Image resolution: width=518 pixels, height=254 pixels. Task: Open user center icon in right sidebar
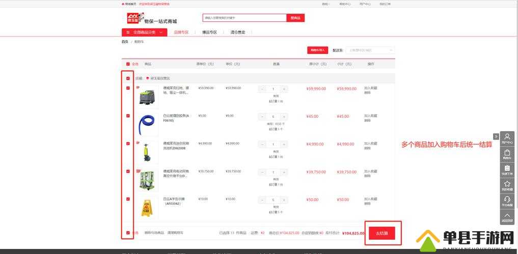point(507,139)
